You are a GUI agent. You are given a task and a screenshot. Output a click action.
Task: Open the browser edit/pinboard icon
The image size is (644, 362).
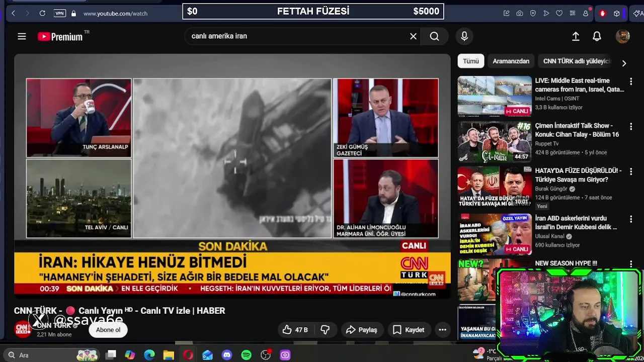pos(507,14)
